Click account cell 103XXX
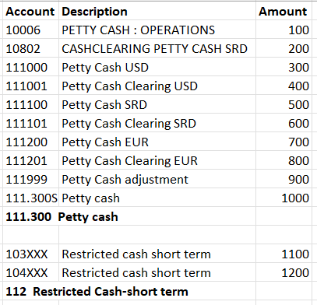This screenshot has width=317, height=305. tap(31, 254)
